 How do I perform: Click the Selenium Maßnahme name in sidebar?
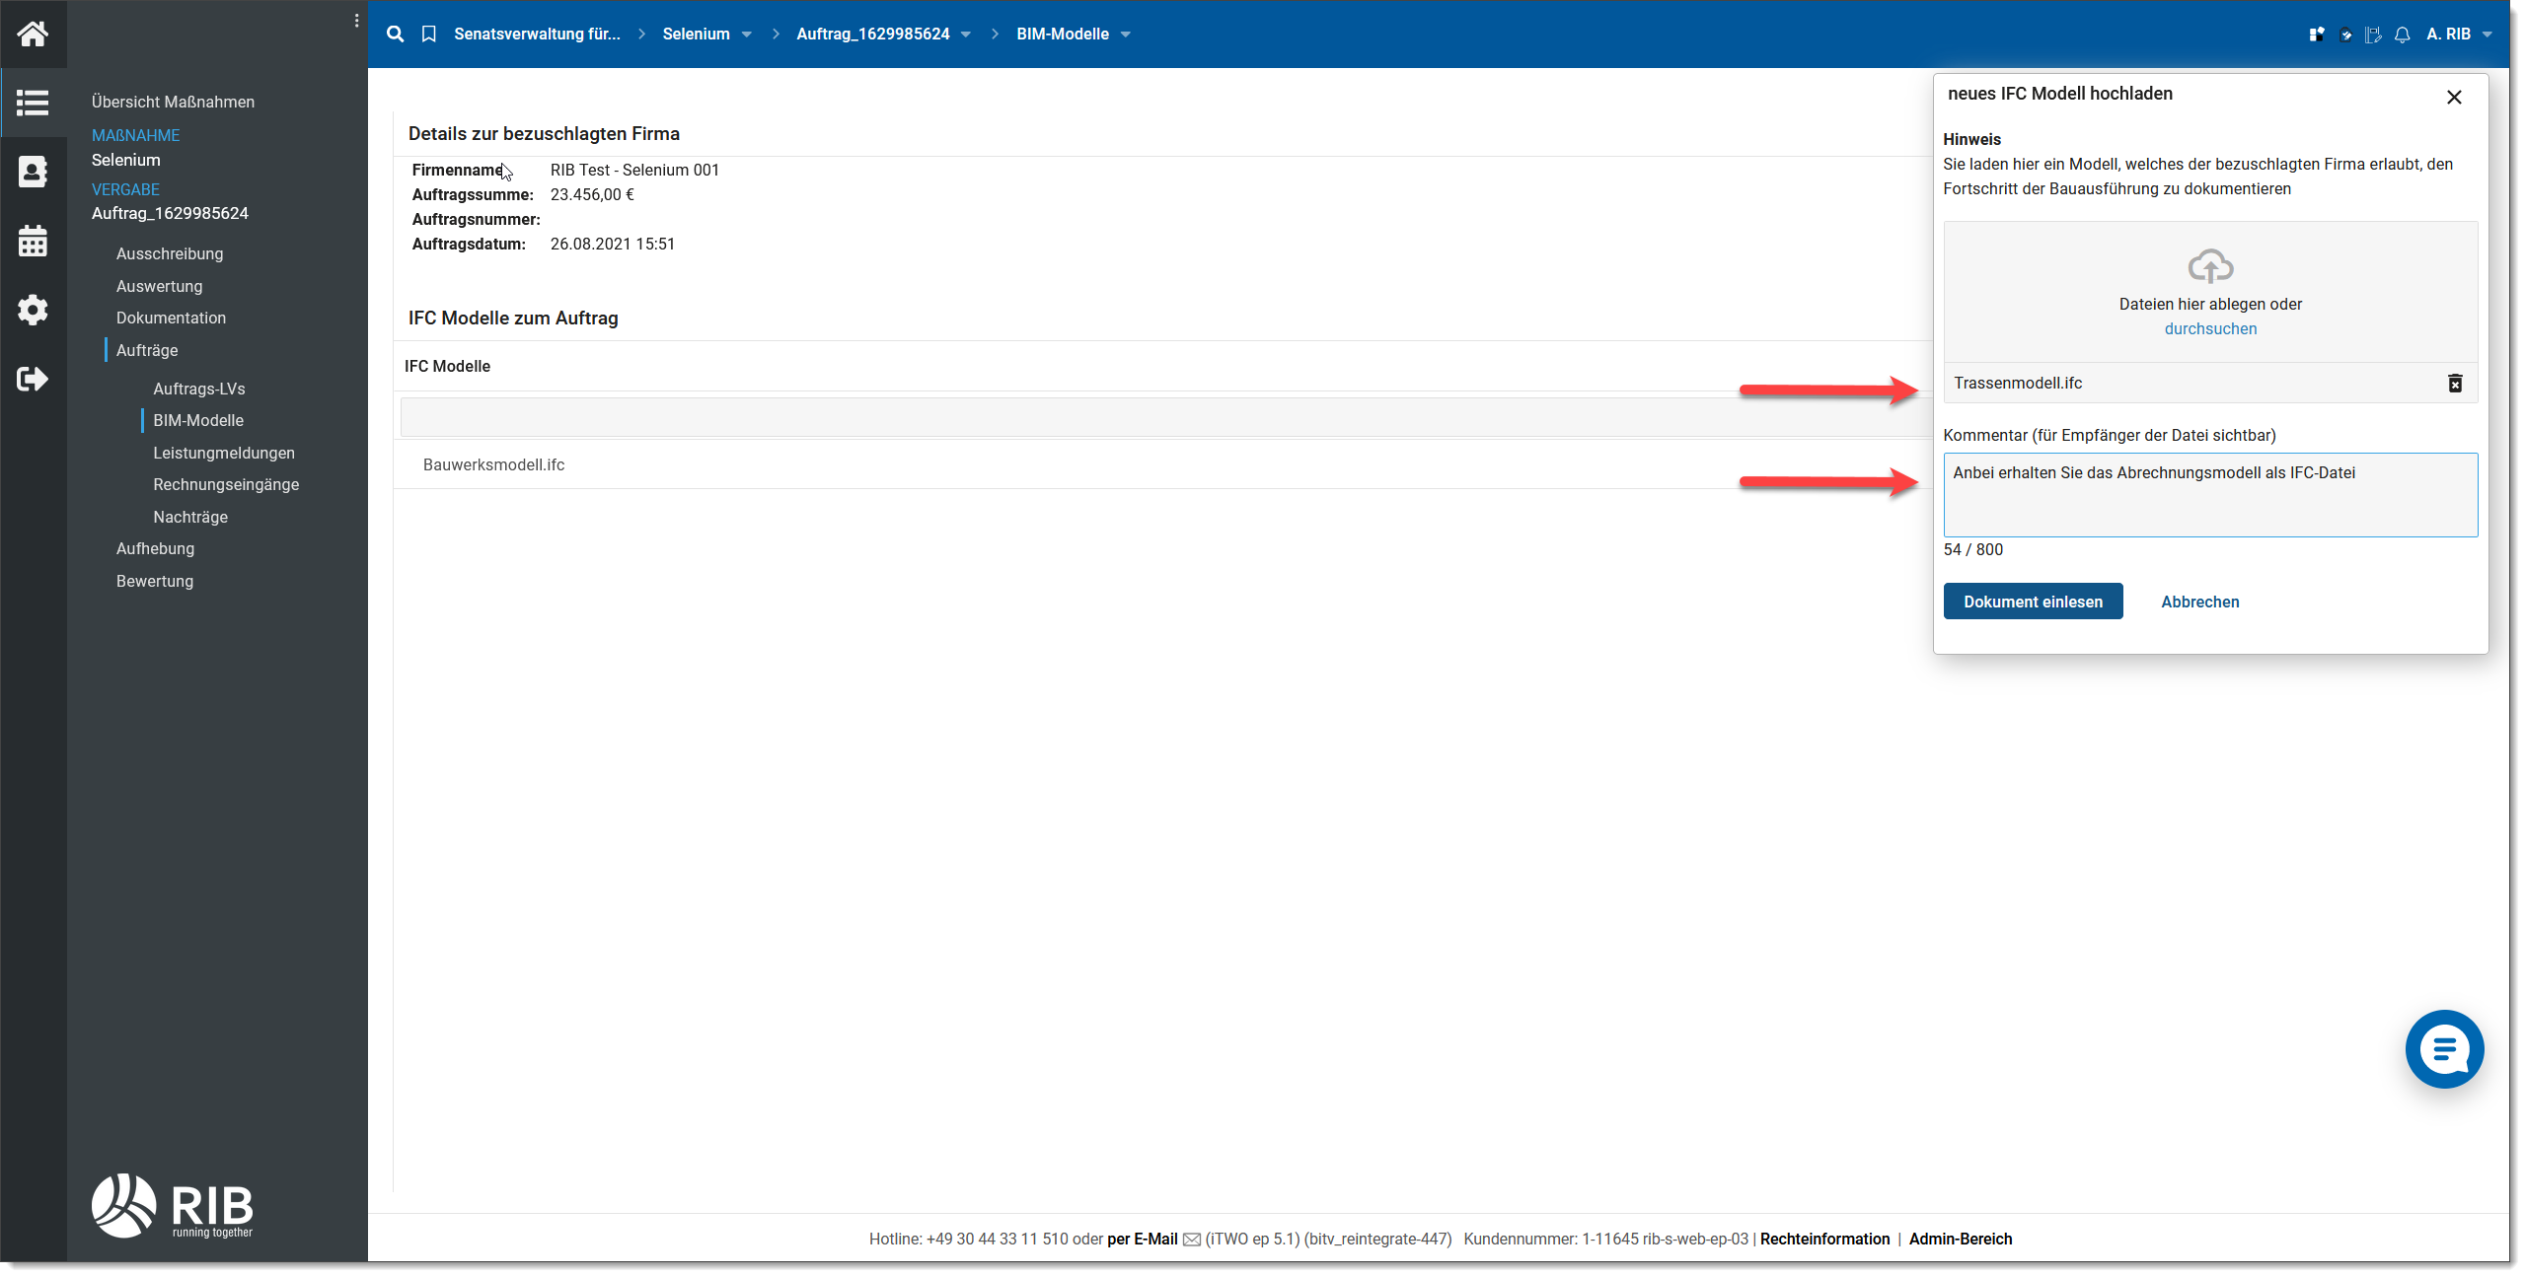[x=125, y=160]
